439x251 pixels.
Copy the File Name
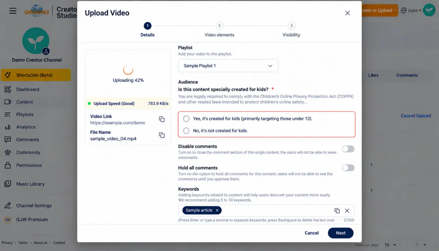(162, 135)
